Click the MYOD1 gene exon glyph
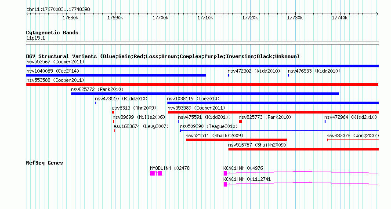This screenshot has width=391, height=209. coord(156,173)
